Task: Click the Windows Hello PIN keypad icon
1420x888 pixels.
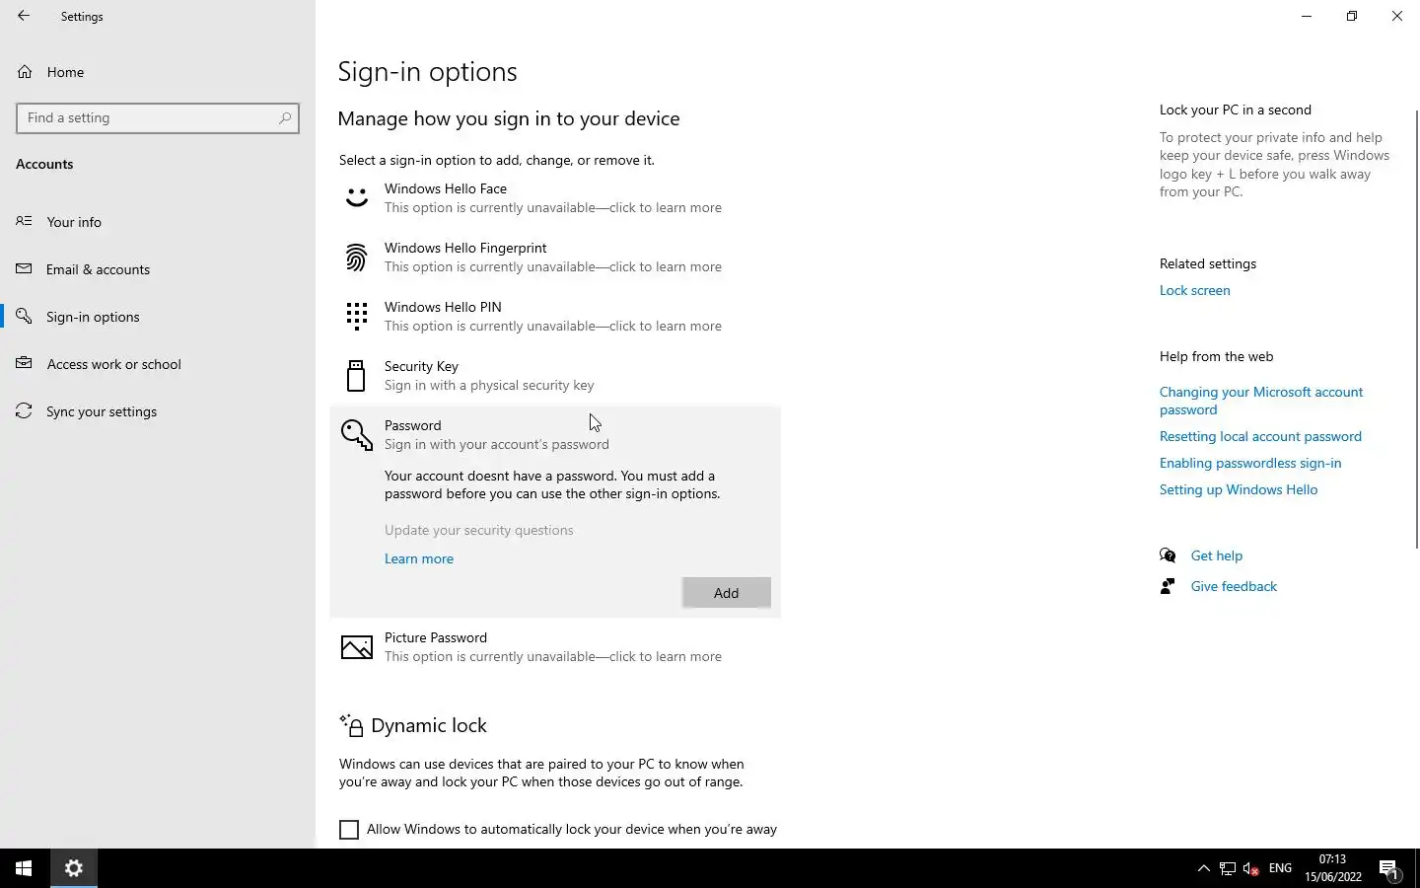Action: pos(356,316)
